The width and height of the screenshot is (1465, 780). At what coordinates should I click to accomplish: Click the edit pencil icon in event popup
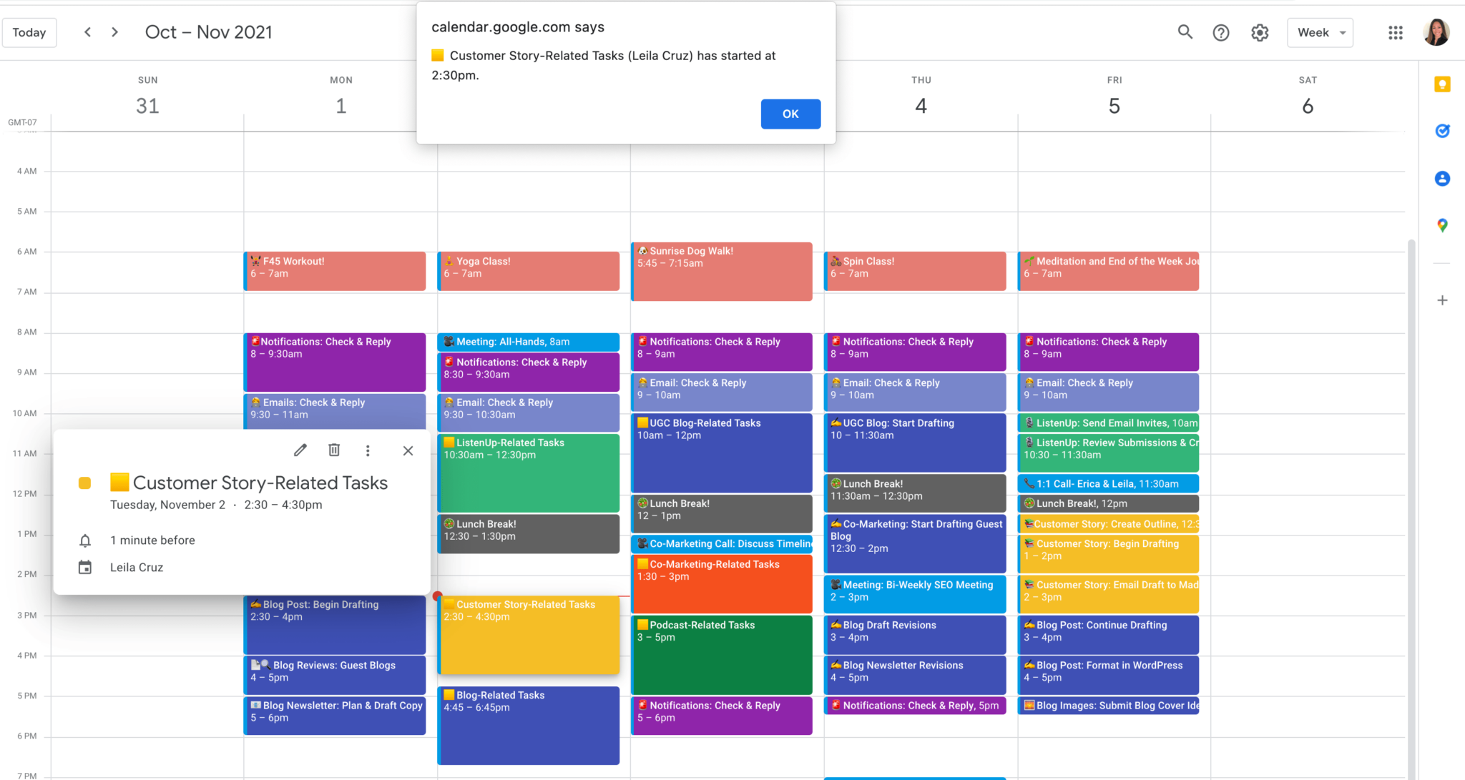300,450
